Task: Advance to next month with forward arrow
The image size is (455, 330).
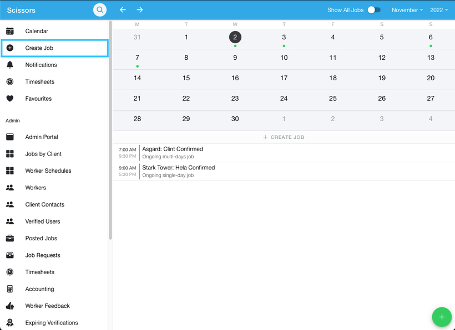Action: [x=140, y=10]
